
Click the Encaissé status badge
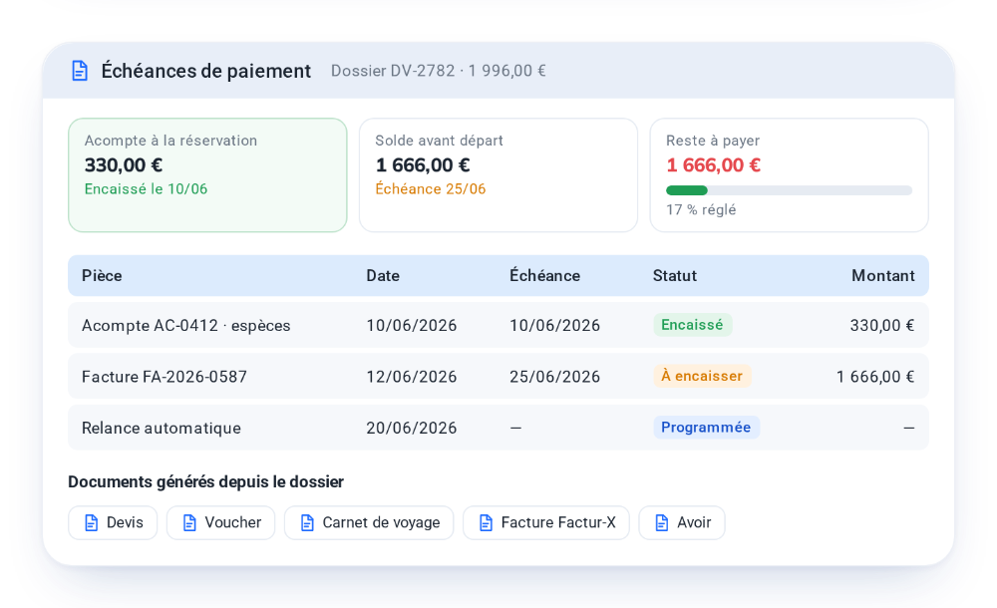693,325
